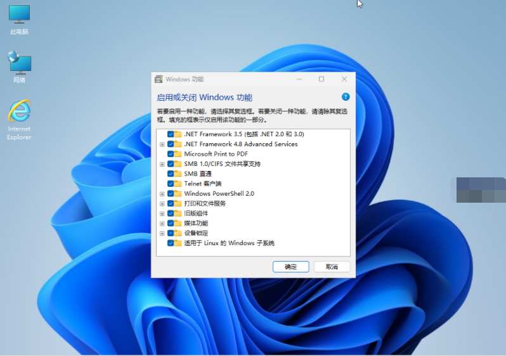Click folder icon beside Microsoft Print to PDF

tap(178, 154)
